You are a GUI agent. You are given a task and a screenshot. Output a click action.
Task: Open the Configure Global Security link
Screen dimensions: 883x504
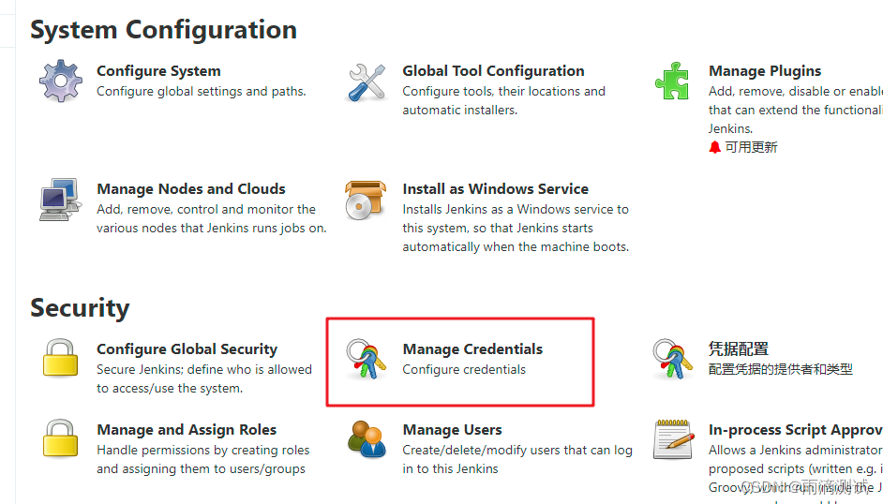(x=187, y=349)
